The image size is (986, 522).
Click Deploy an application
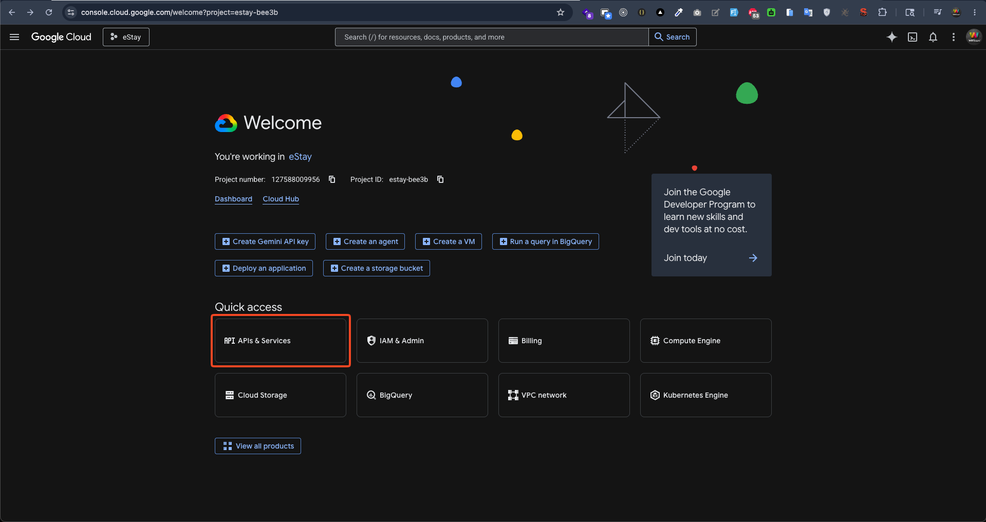264,268
